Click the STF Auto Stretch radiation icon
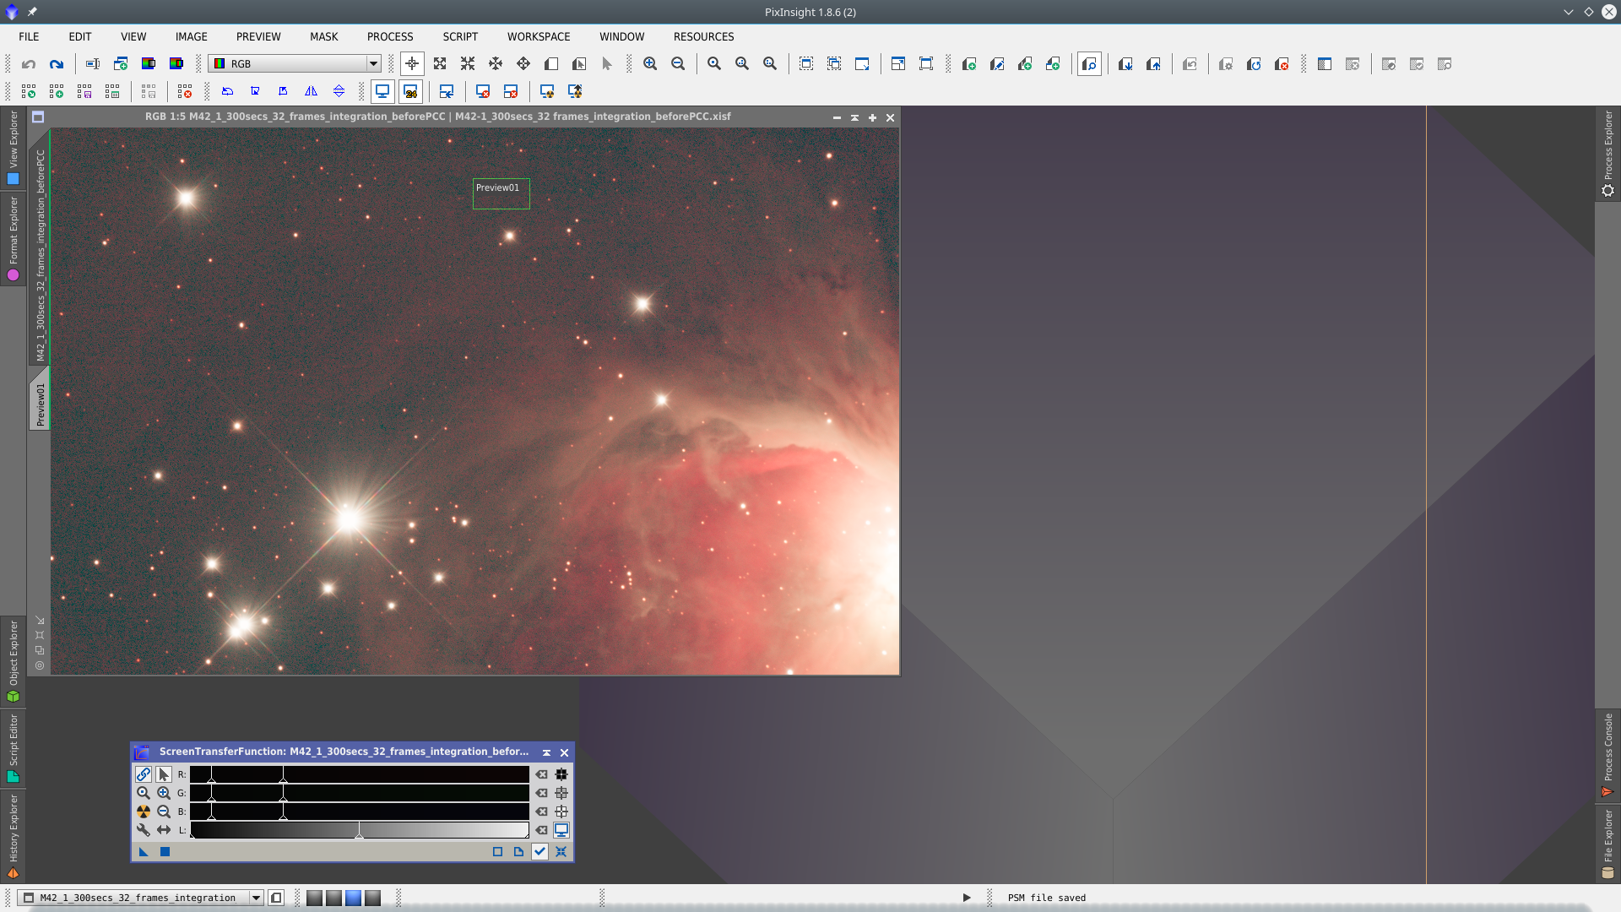 tap(144, 812)
